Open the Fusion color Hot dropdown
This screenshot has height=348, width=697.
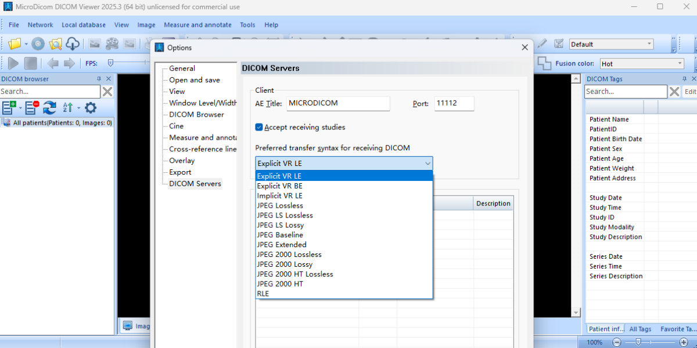[679, 64]
